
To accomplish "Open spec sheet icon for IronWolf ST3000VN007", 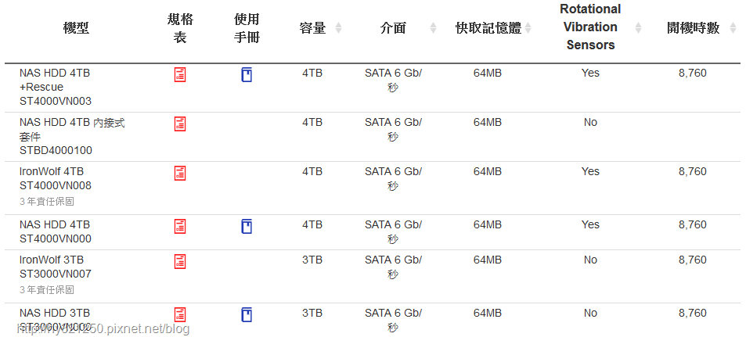I will 180,261.
